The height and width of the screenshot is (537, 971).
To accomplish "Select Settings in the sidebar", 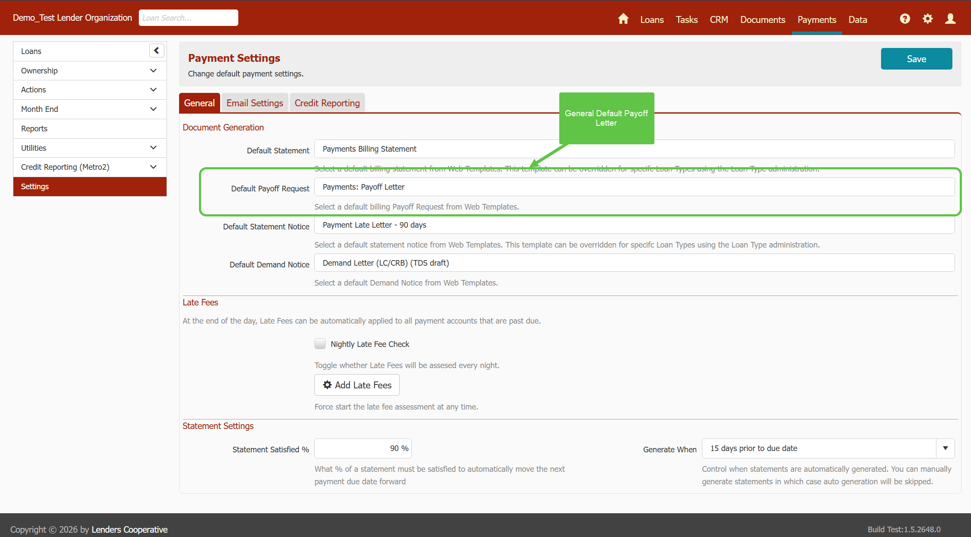I will tap(90, 186).
